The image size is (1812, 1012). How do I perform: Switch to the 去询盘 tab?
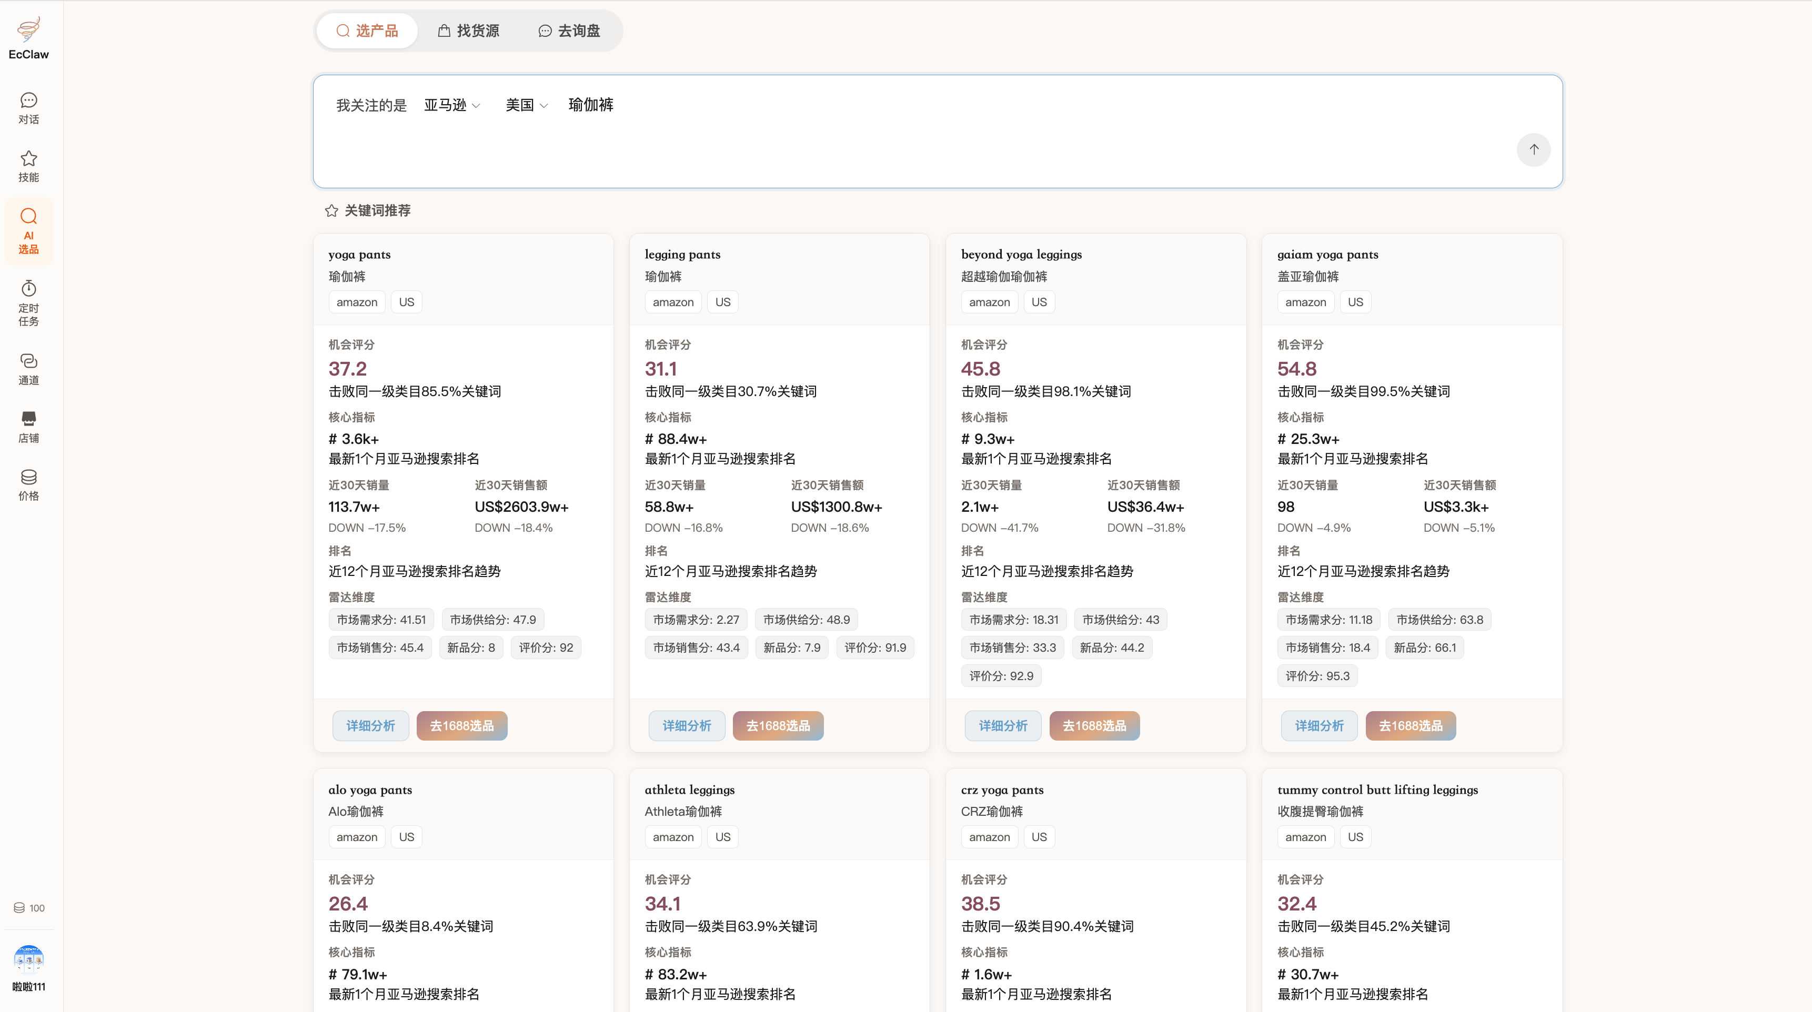(568, 30)
